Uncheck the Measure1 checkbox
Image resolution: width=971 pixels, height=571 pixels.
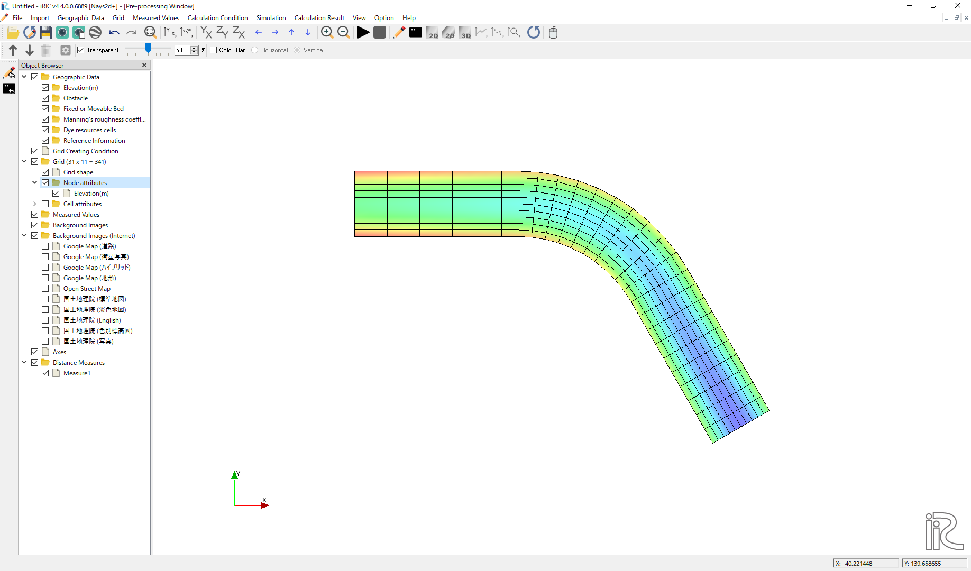point(45,373)
